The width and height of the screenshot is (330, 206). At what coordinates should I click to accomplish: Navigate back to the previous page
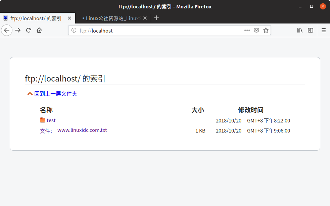pyautogui.click(x=7, y=30)
